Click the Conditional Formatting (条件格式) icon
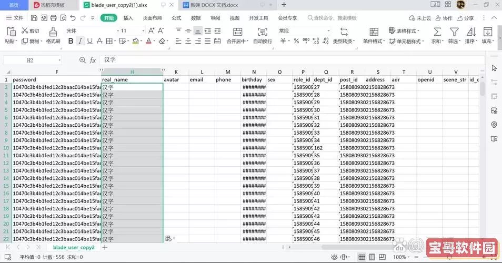This screenshot has height=263, width=502. tap(374, 32)
